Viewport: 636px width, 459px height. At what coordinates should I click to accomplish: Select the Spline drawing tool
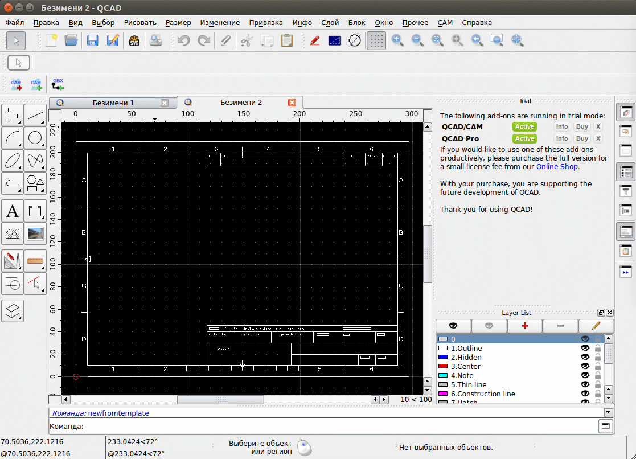click(x=35, y=161)
